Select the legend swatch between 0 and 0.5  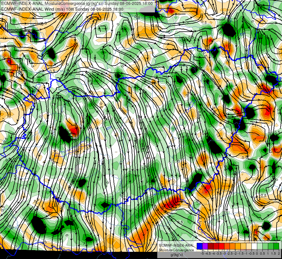pos(260,246)
